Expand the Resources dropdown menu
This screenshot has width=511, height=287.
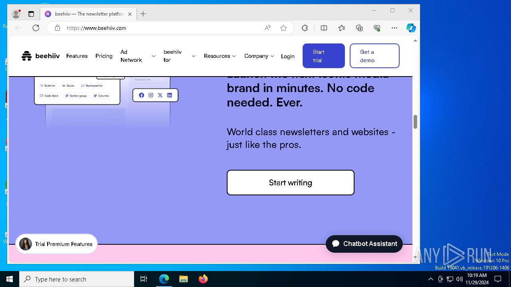point(220,56)
